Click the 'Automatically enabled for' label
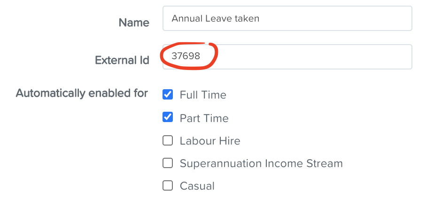 [x=82, y=93]
